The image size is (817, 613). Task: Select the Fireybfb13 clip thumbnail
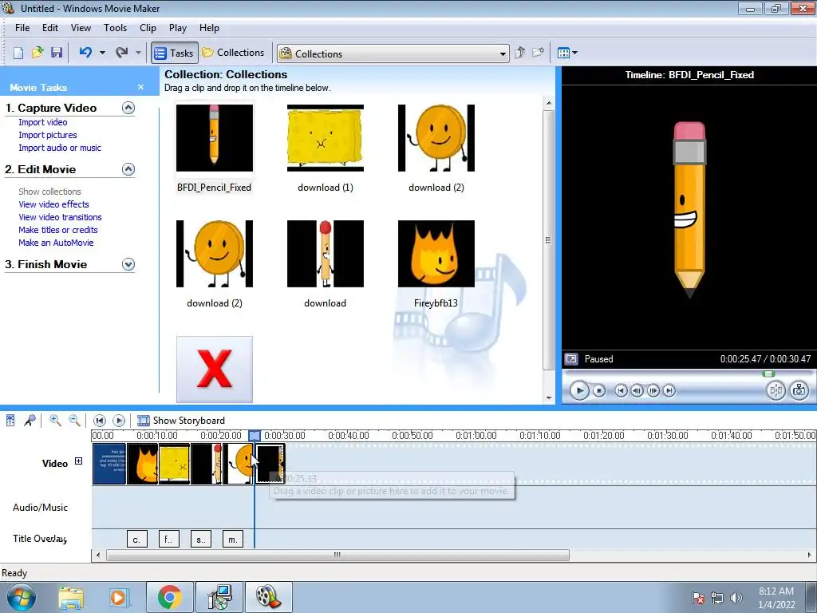coord(436,254)
